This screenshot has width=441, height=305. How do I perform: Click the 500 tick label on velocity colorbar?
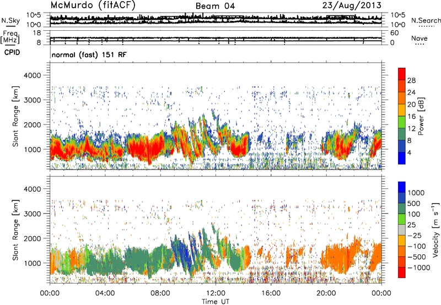coord(414,203)
